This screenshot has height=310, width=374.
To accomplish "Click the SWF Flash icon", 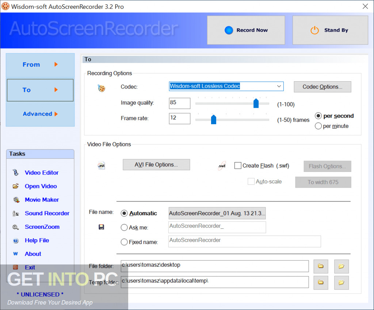I will coord(222,166).
